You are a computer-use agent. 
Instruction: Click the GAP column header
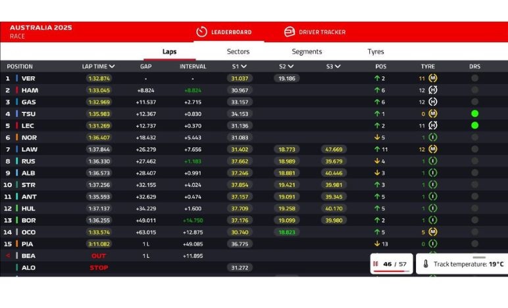146,66
